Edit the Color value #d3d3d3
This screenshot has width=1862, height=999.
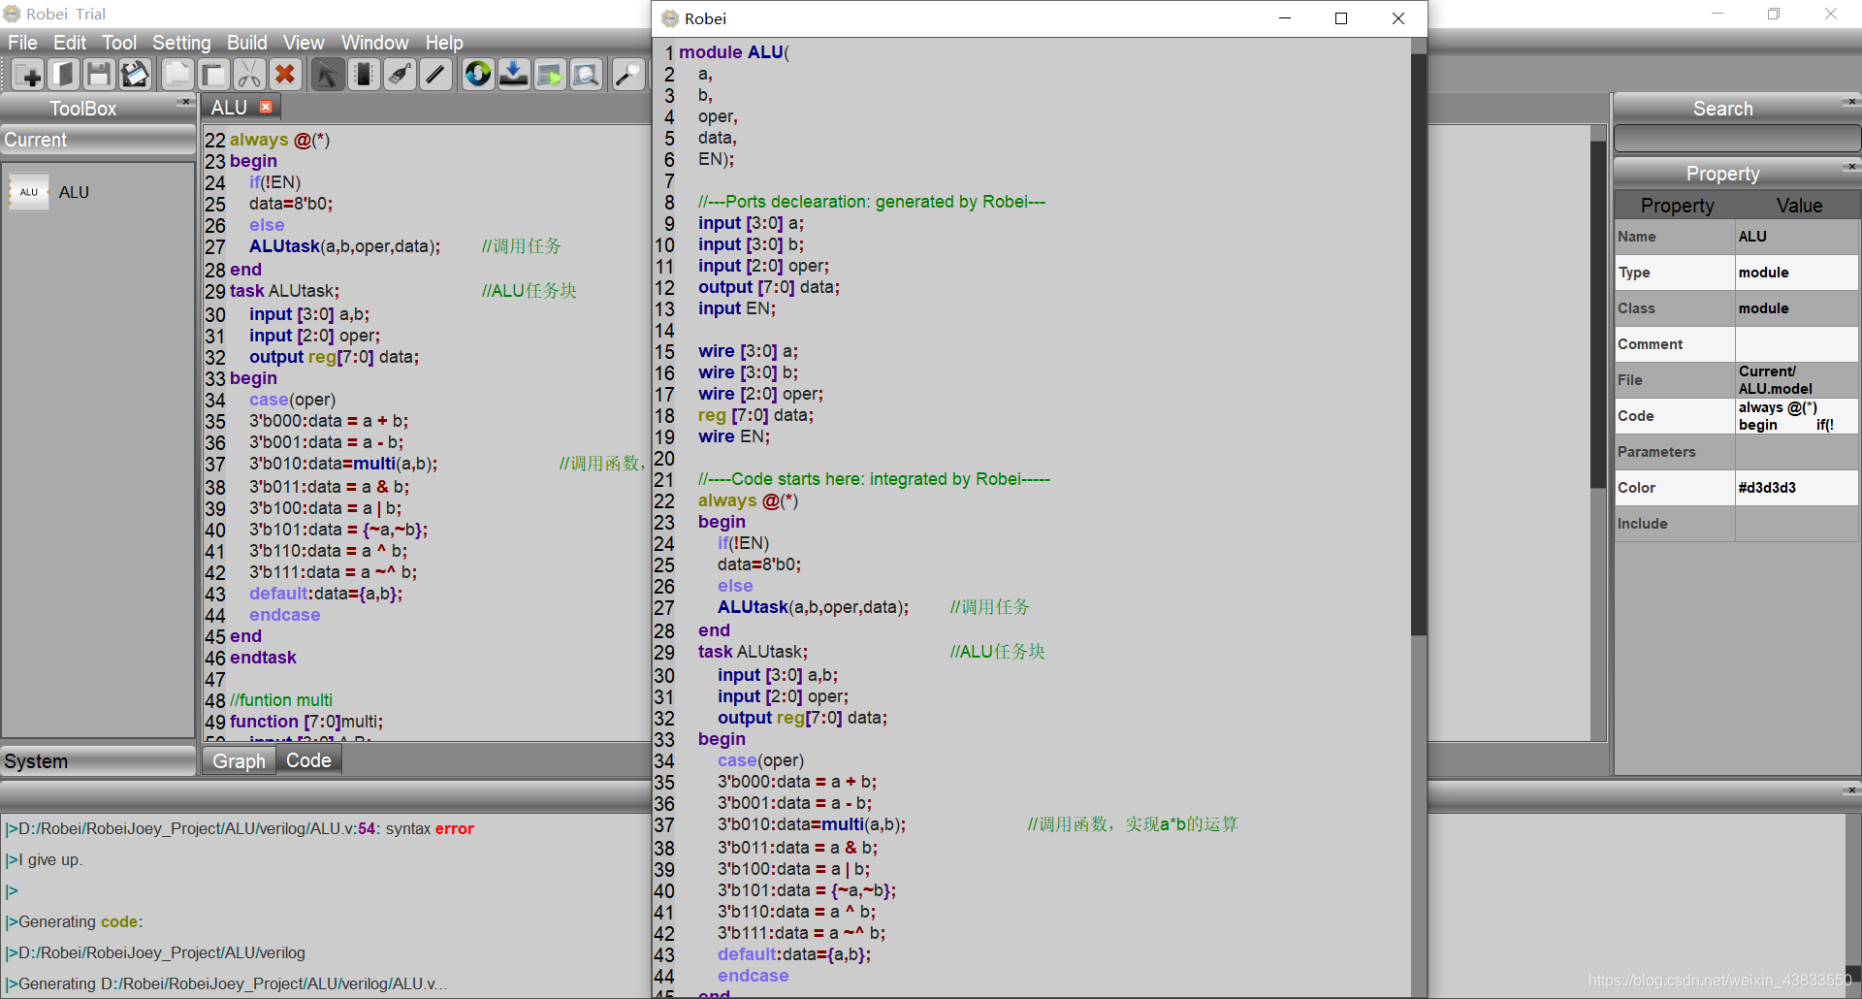coord(1795,487)
